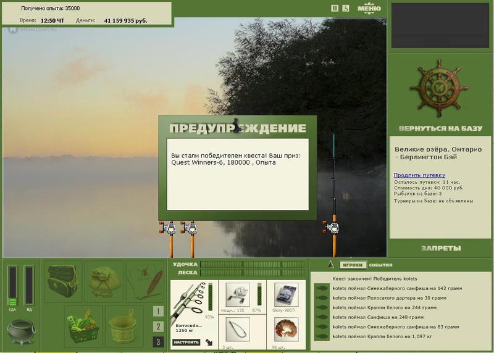Open the bait pouch sack icon
The image size is (494, 353).
point(104,281)
